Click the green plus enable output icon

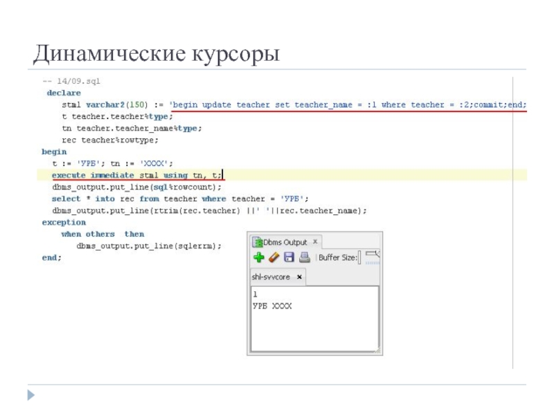pyautogui.click(x=259, y=258)
